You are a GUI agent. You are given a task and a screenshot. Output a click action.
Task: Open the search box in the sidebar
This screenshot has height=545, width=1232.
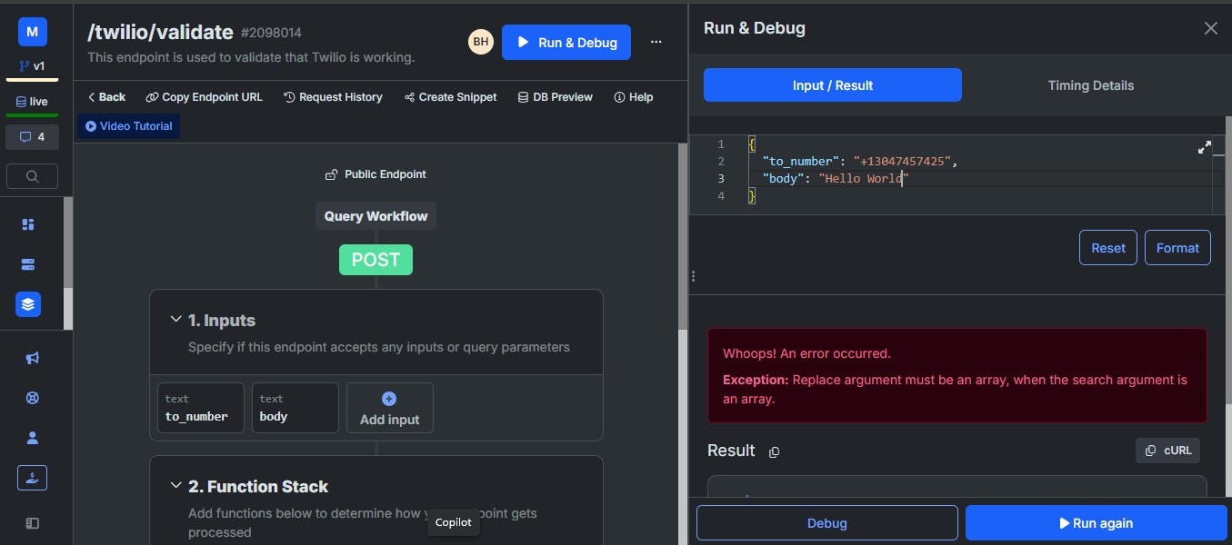pyautogui.click(x=32, y=176)
